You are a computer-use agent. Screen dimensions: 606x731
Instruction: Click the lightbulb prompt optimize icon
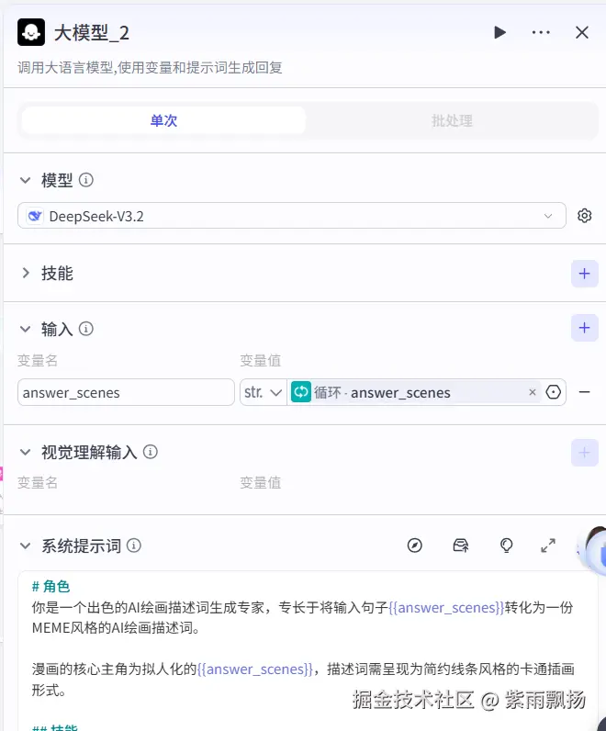[506, 545]
